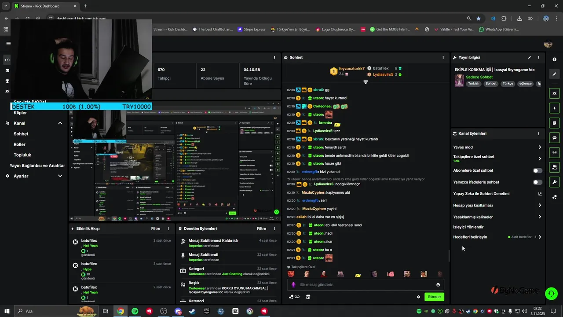Open Roller under Kanal menu
Image resolution: width=563 pixels, height=317 pixels.
(x=19, y=144)
